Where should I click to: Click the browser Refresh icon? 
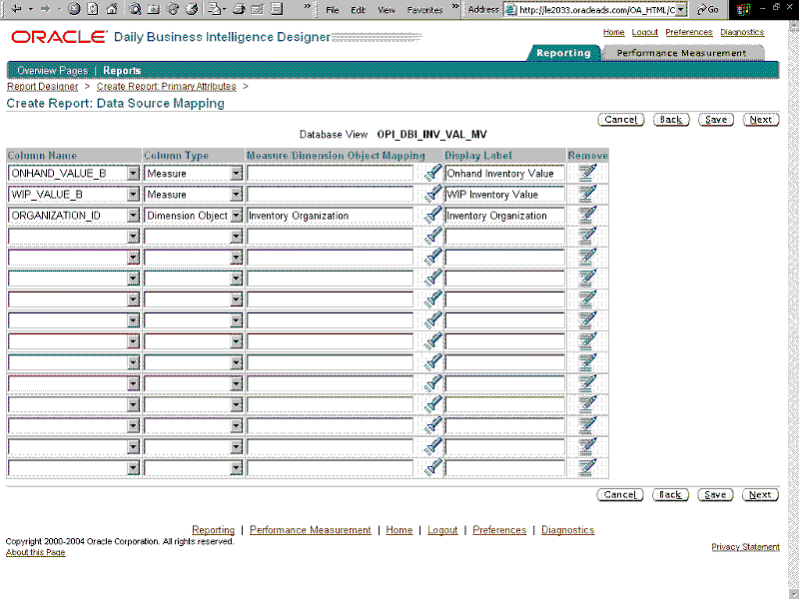93,9
